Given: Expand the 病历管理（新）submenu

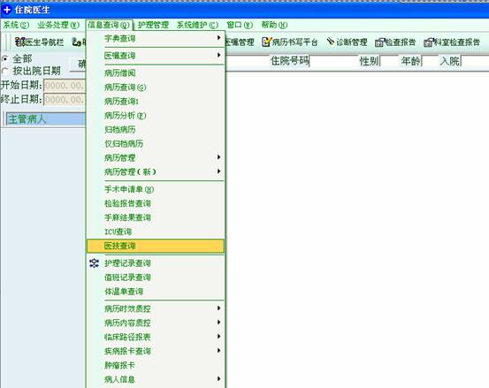Looking at the screenshot, I should point(156,171).
